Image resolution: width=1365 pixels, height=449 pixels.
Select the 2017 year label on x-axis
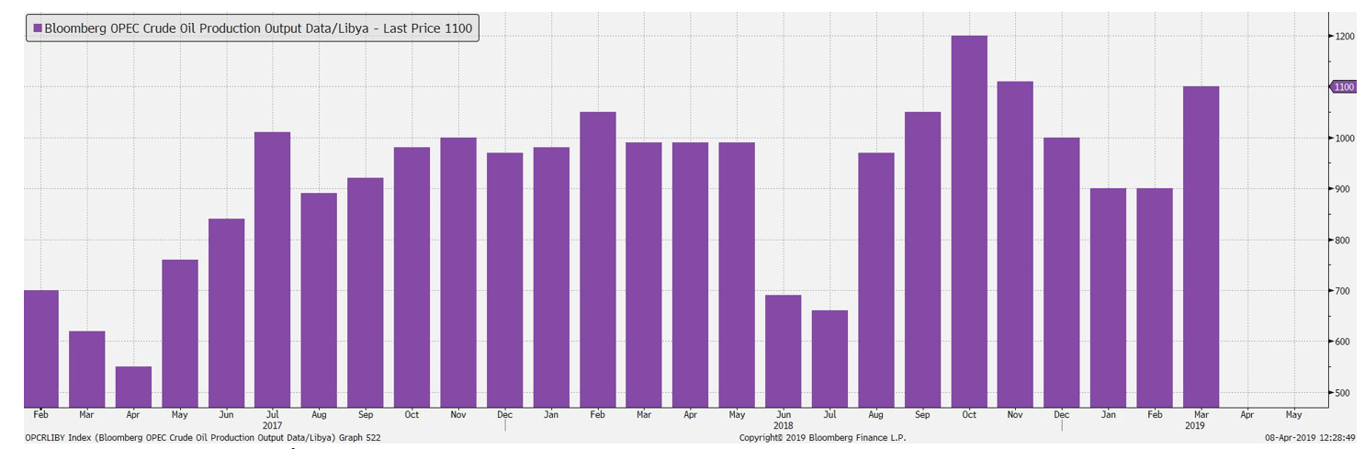click(x=272, y=426)
